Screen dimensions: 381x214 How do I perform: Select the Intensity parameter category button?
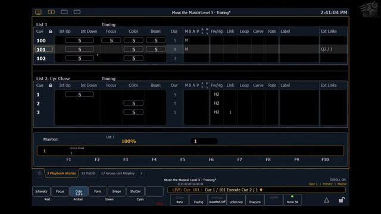click(41, 191)
